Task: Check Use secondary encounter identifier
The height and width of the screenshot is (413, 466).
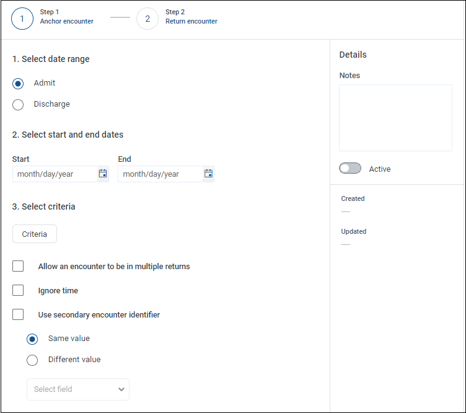Action: click(x=18, y=314)
